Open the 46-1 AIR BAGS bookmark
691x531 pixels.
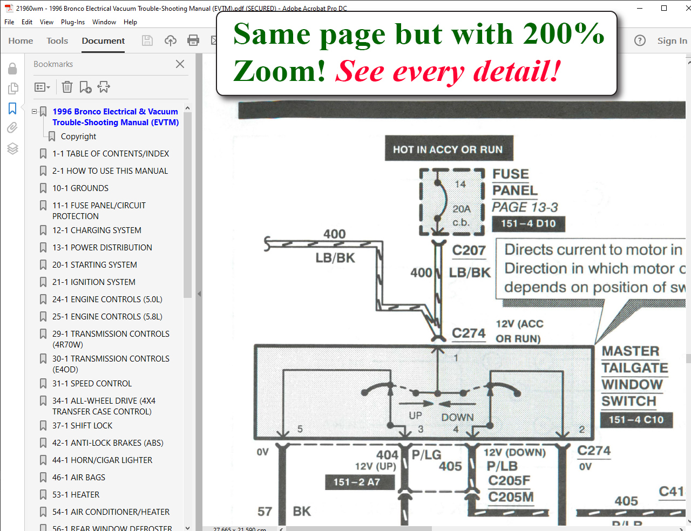click(x=79, y=478)
